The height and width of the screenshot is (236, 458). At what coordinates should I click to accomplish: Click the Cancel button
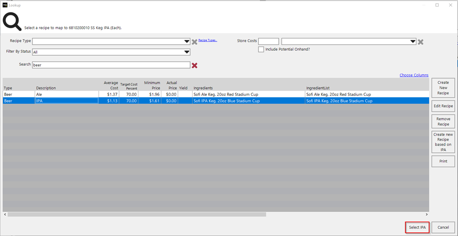point(443,227)
